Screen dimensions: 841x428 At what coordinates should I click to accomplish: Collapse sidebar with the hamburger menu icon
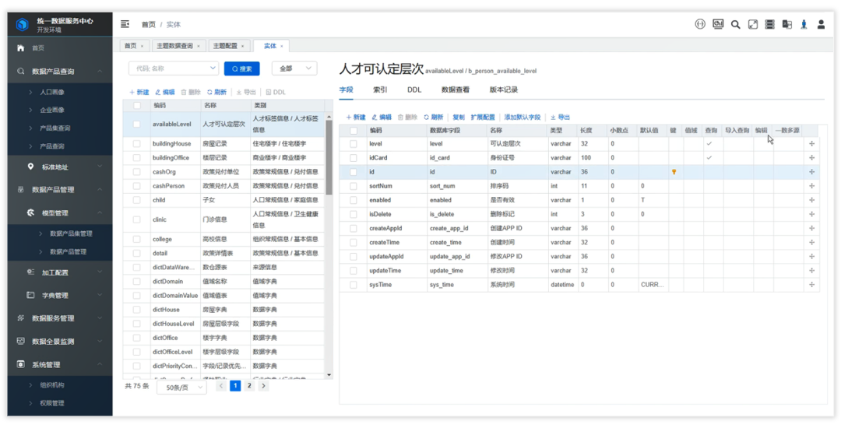125,24
